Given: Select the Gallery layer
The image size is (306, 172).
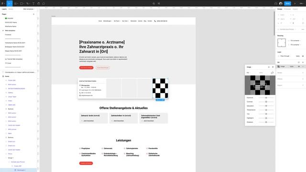Looking at the screenshot, I should (11, 93).
